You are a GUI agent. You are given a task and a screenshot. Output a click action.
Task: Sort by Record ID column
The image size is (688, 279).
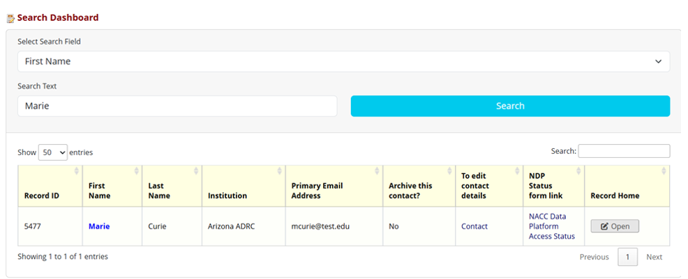point(50,186)
